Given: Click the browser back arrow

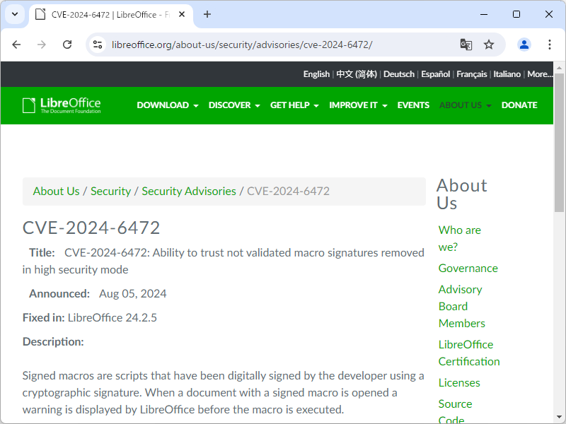Looking at the screenshot, I should pos(16,45).
